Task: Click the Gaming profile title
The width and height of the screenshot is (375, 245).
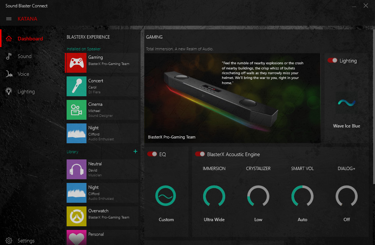Action: (95, 57)
